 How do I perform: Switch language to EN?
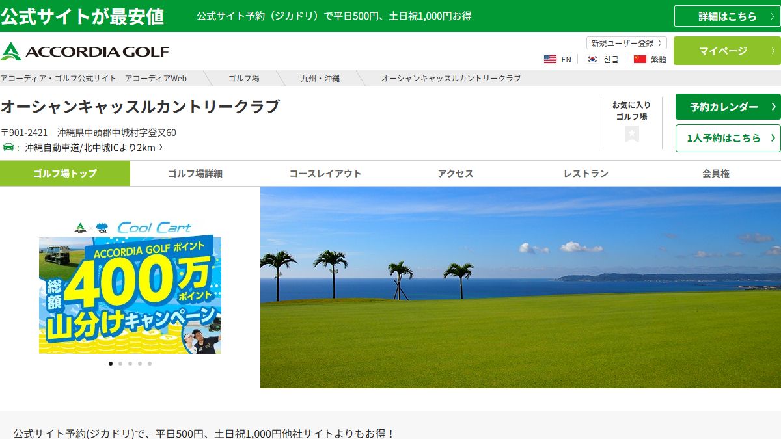pos(566,59)
